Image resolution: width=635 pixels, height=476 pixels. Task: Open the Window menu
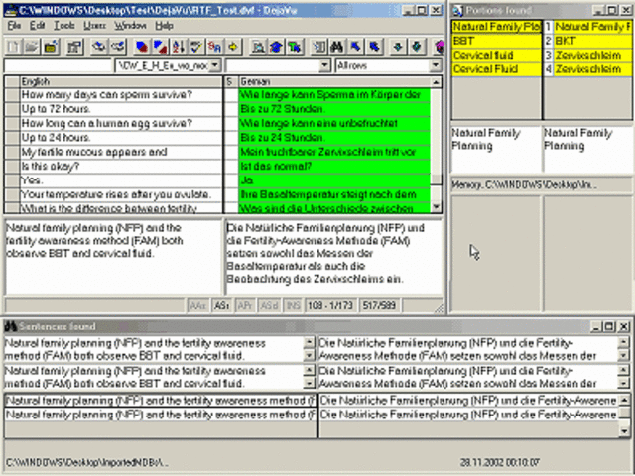point(130,26)
